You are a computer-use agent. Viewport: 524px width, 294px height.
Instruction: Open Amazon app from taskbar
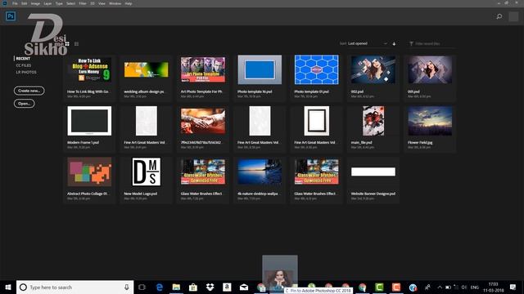click(227, 287)
